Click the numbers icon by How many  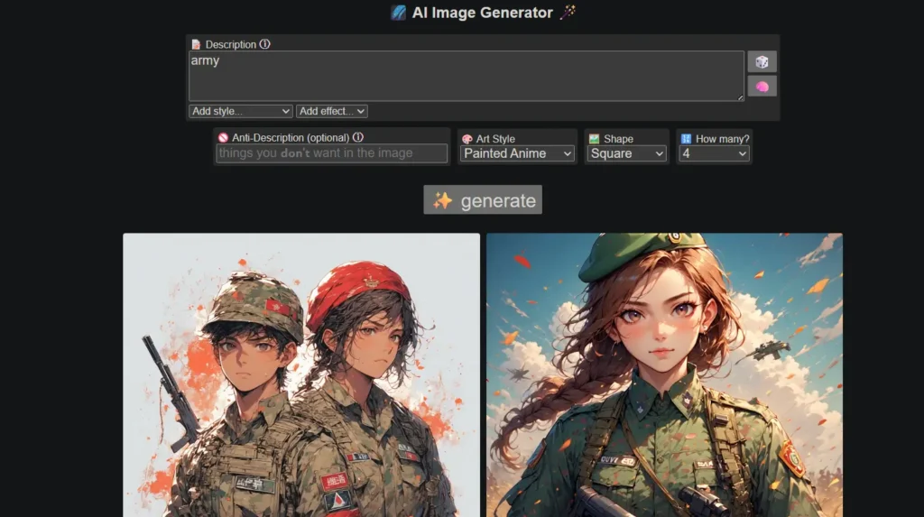coord(686,139)
